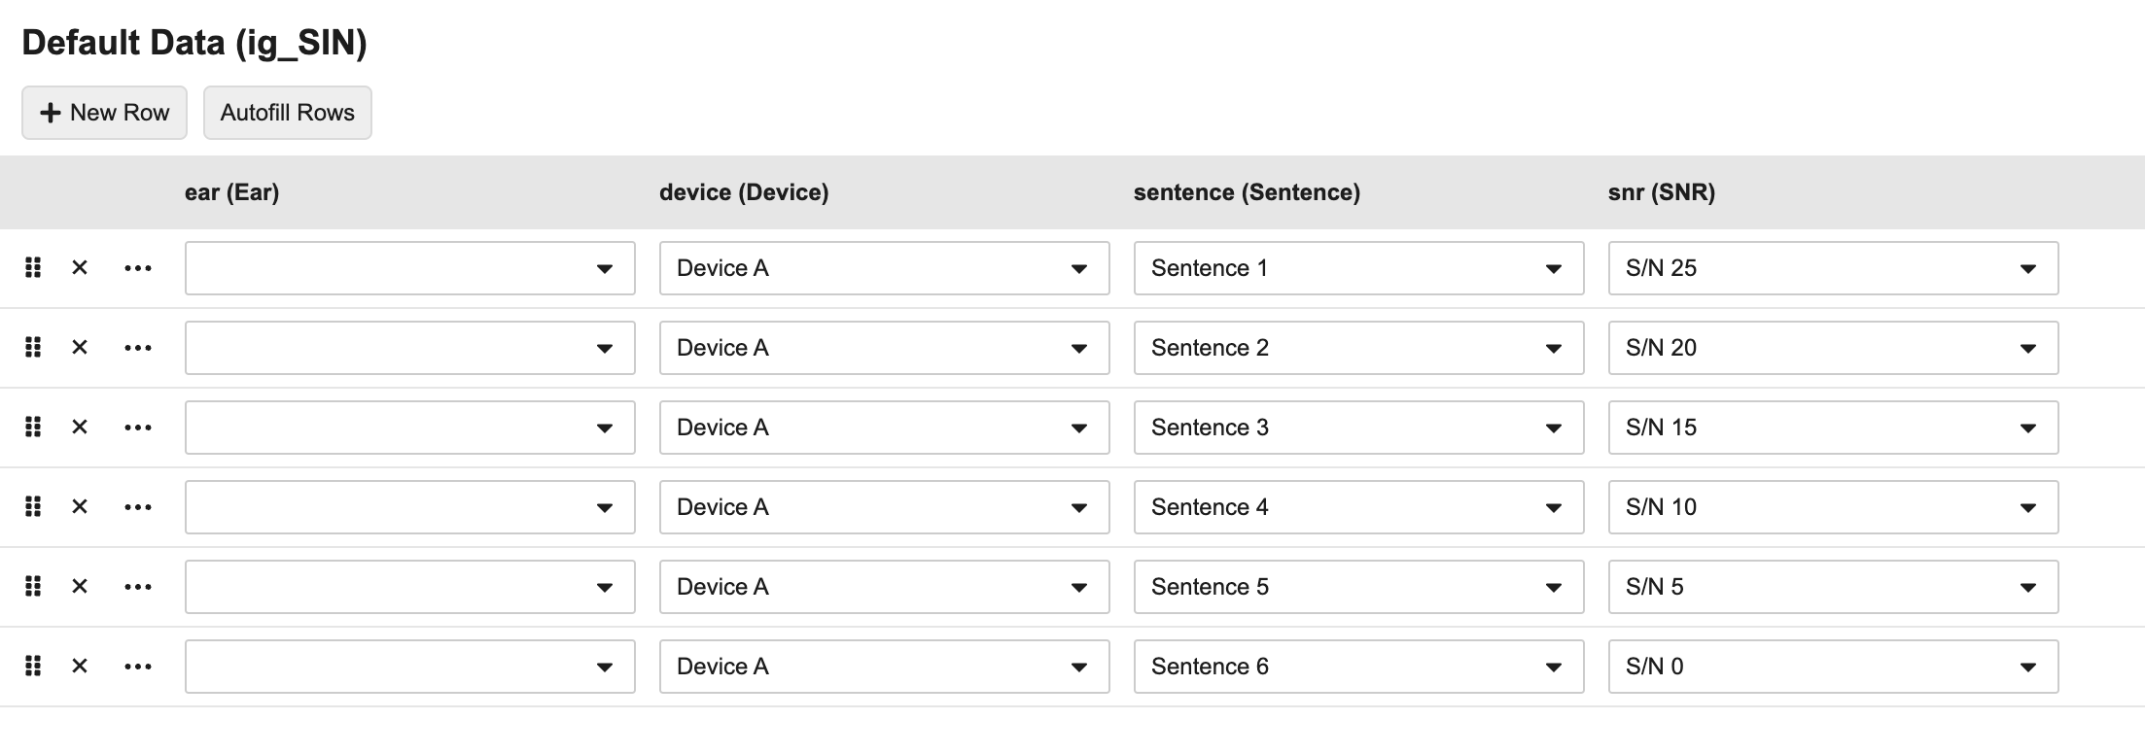Click drag handle of the Sentence 6 row
Image resolution: width=2145 pixels, height=754 pixels.
33,666
